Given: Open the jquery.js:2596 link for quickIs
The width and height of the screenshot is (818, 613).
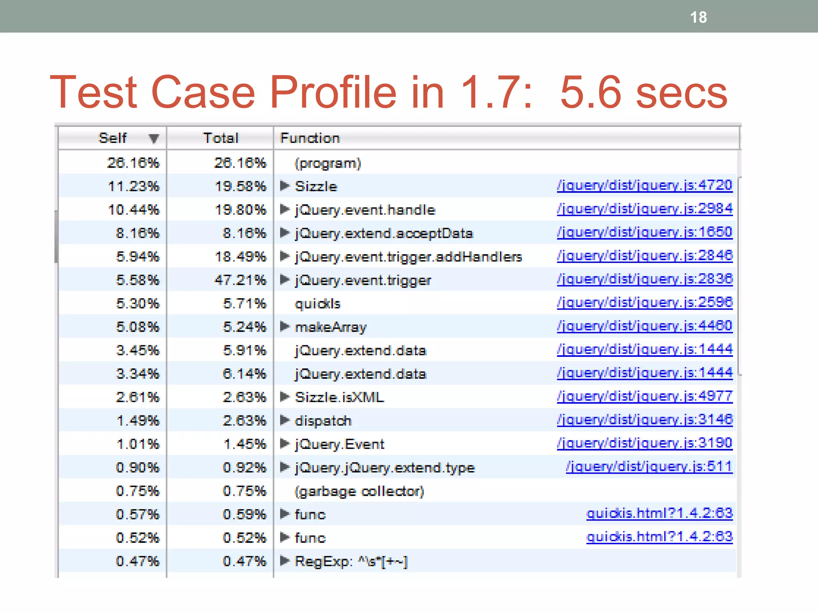Looking at the screenshot, I should click(645, 303).
